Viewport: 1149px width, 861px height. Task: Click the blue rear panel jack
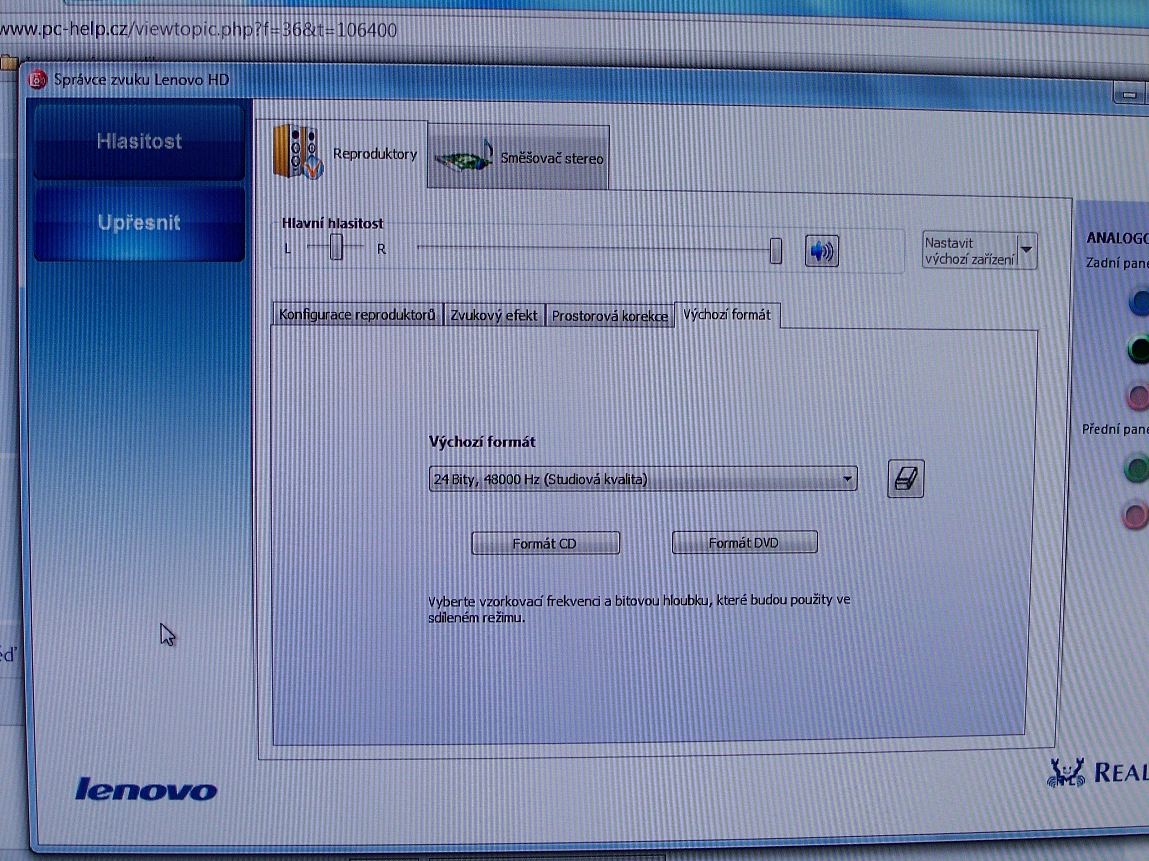coord(1140,302)
